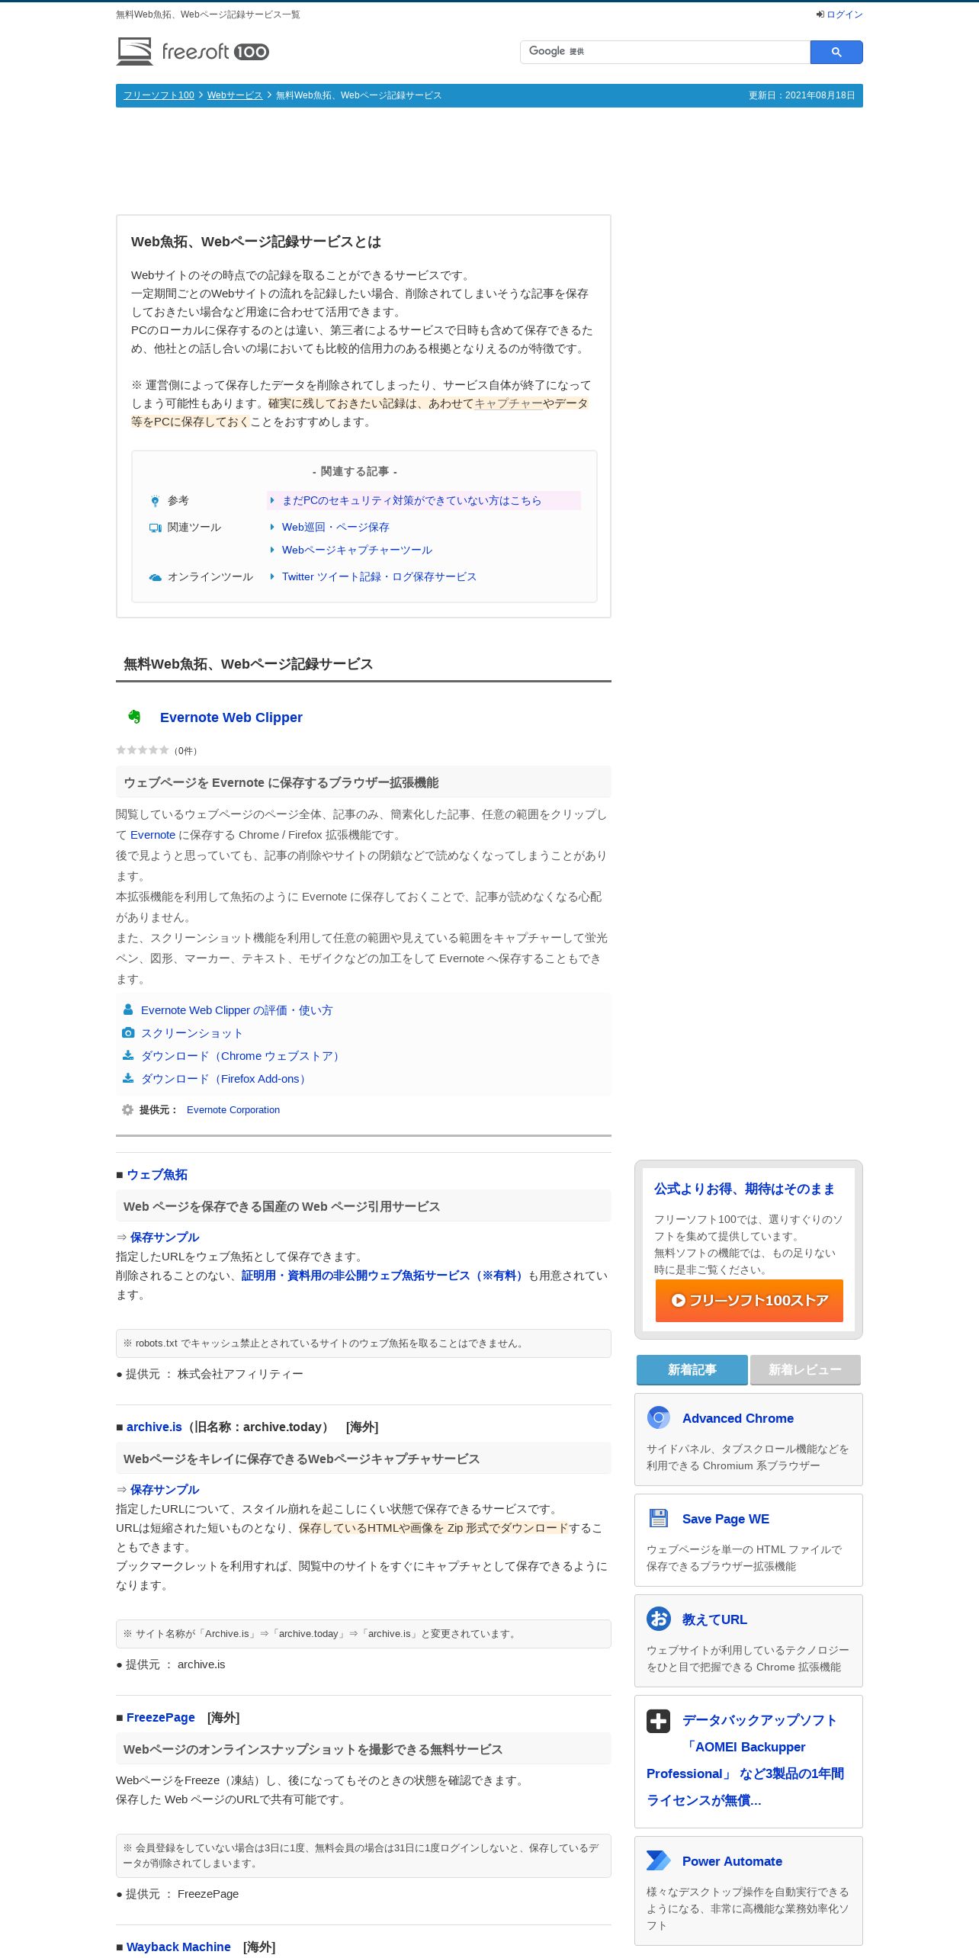Go to フリーソフト100 breadcrumb
This screenshot has width=979, height=1958.
159,95
